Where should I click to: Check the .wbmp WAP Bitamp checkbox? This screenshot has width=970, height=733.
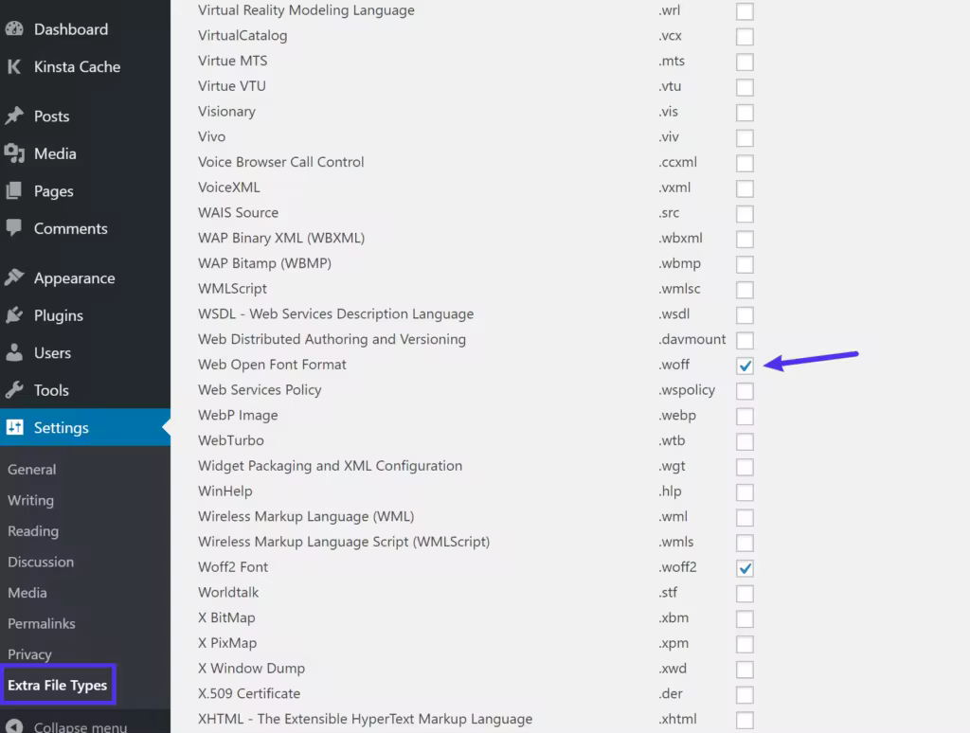tap(745, 264)
